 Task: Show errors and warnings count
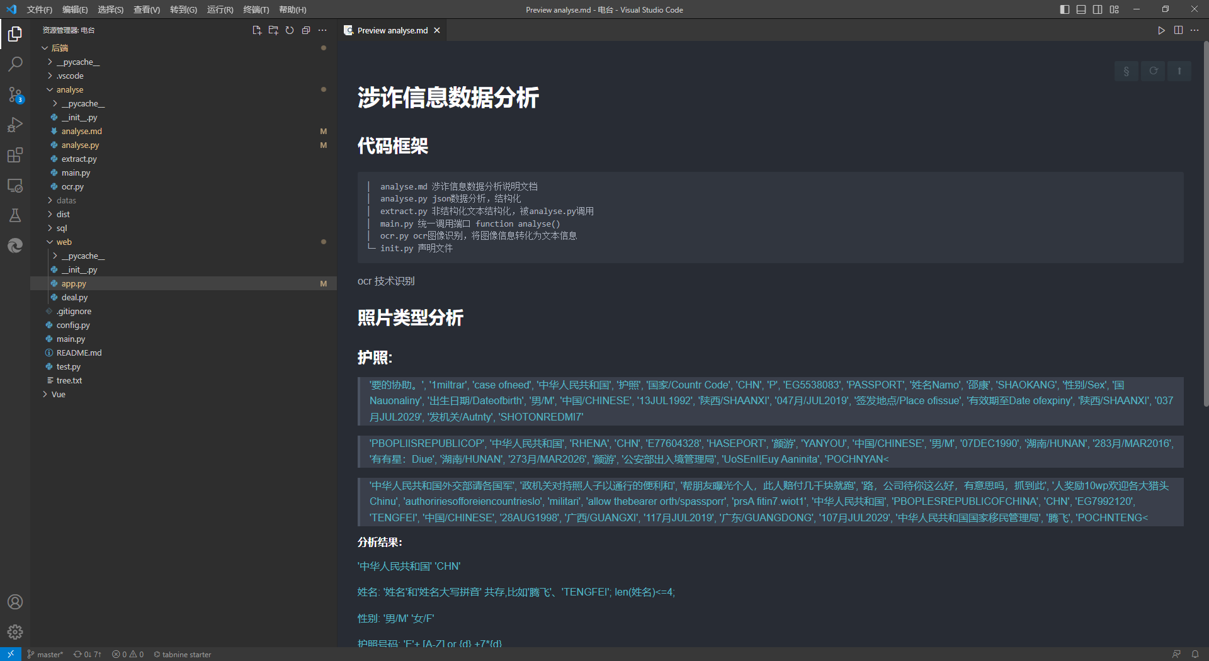point(128,654)
